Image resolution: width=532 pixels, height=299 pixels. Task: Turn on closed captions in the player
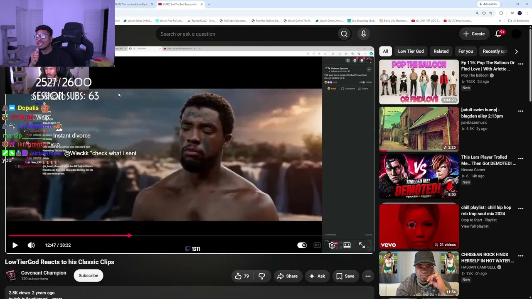[317, 245]
